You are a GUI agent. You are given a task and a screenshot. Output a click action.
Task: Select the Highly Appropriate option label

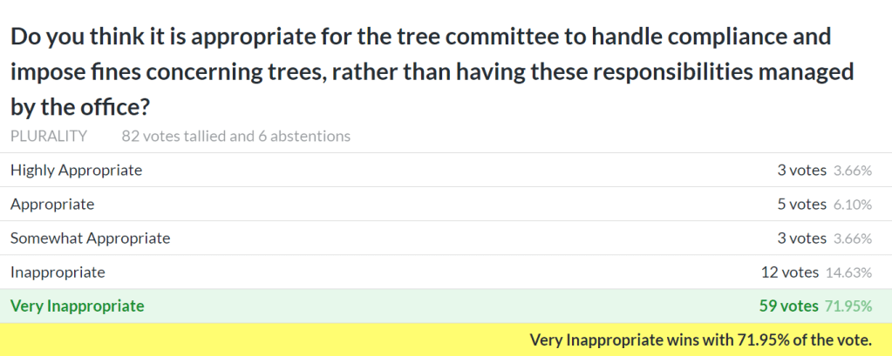76,171
